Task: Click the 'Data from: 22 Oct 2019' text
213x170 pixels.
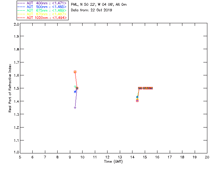Action: click(92, 10)
